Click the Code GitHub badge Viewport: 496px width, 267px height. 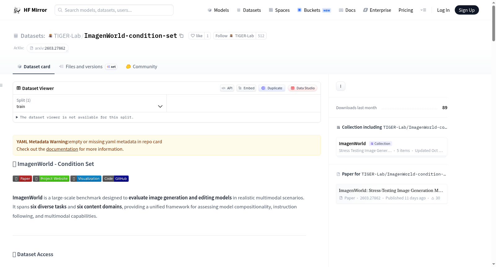point(116,179)
